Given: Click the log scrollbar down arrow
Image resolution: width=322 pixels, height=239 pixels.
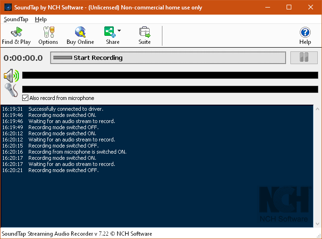Looking at the screenshot, I should pos(317,223).
